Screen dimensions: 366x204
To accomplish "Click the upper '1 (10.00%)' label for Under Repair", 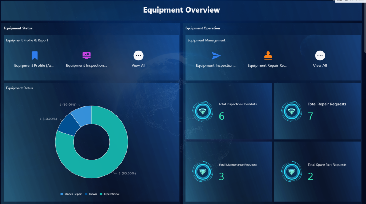I will pyautogui.click(x=68, y=105).
